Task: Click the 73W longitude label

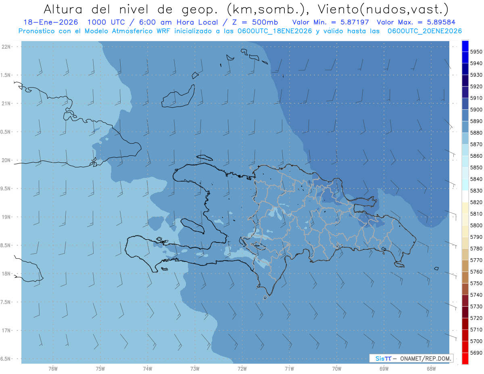Action: (194, 369)
